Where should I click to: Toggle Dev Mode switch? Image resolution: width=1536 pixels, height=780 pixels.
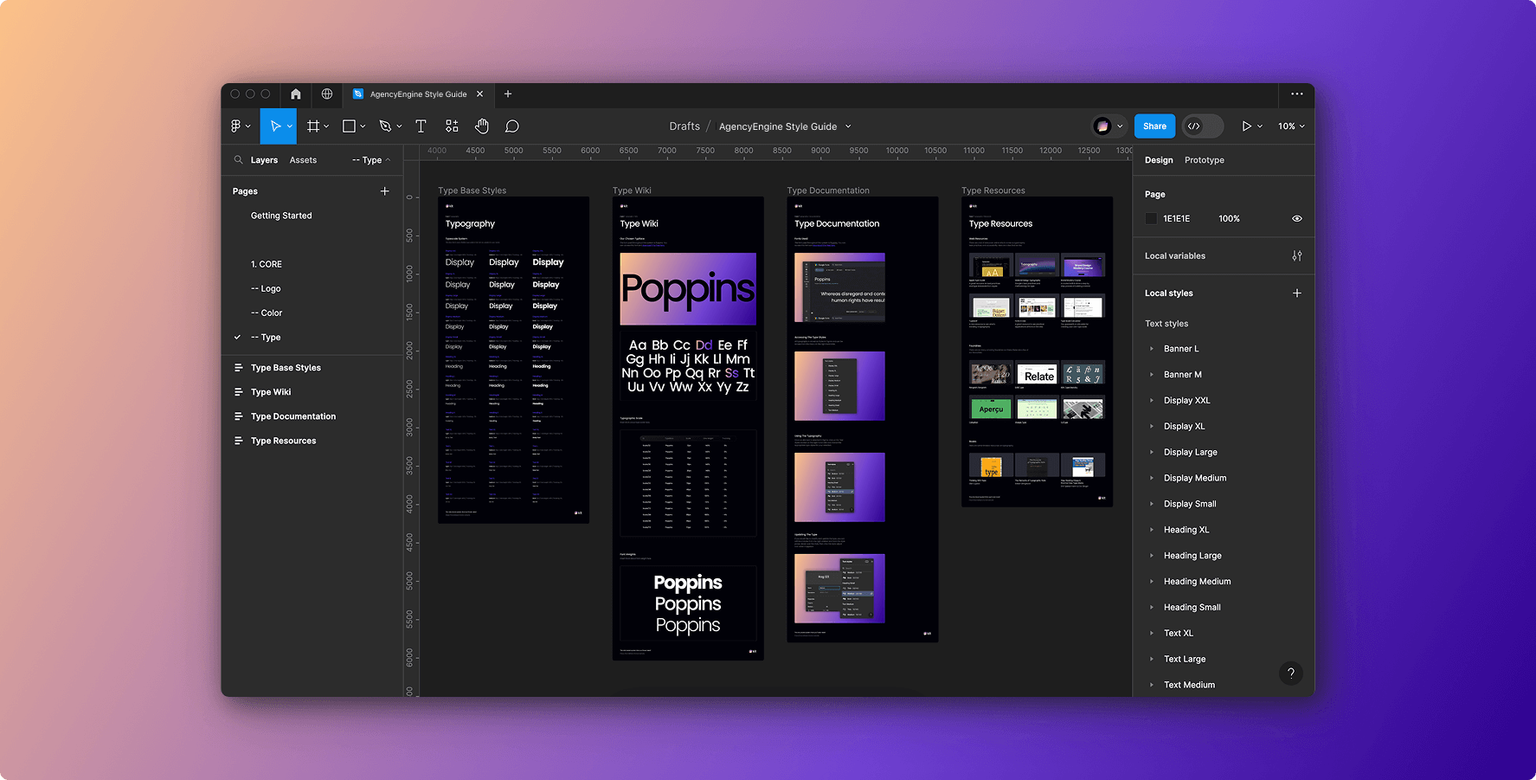1202,126
